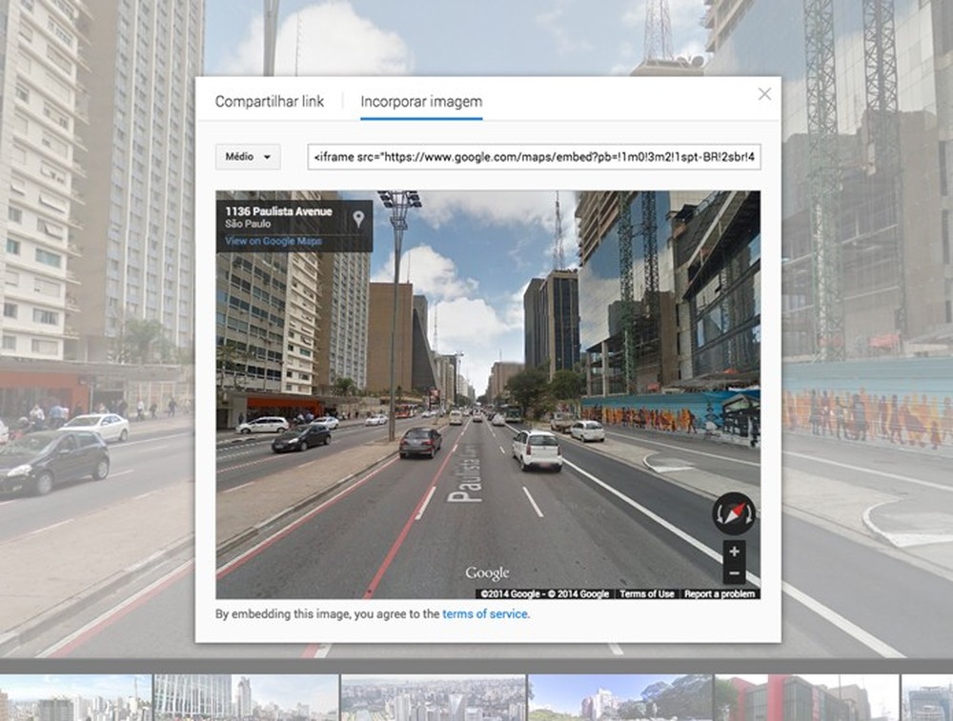
Task: Switch to the "Compartilhar link" tab
Action: (x=270, y=100)
